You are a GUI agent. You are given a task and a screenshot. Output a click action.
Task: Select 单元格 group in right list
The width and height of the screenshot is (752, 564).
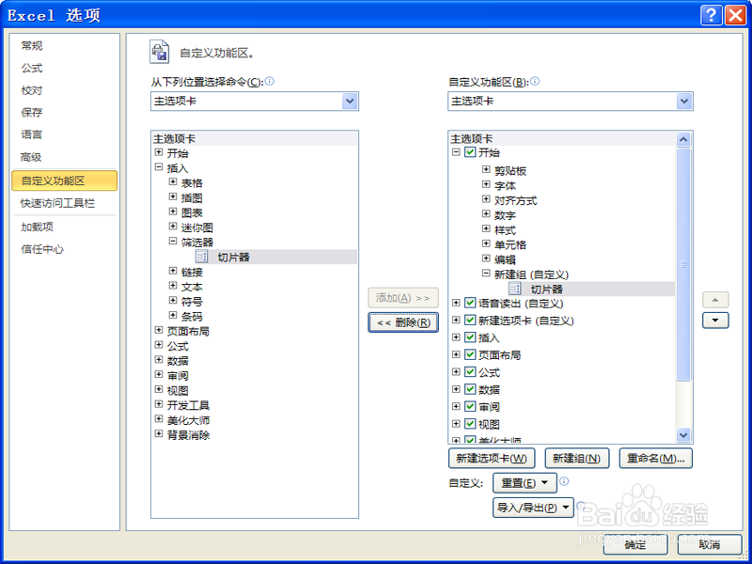510,244
